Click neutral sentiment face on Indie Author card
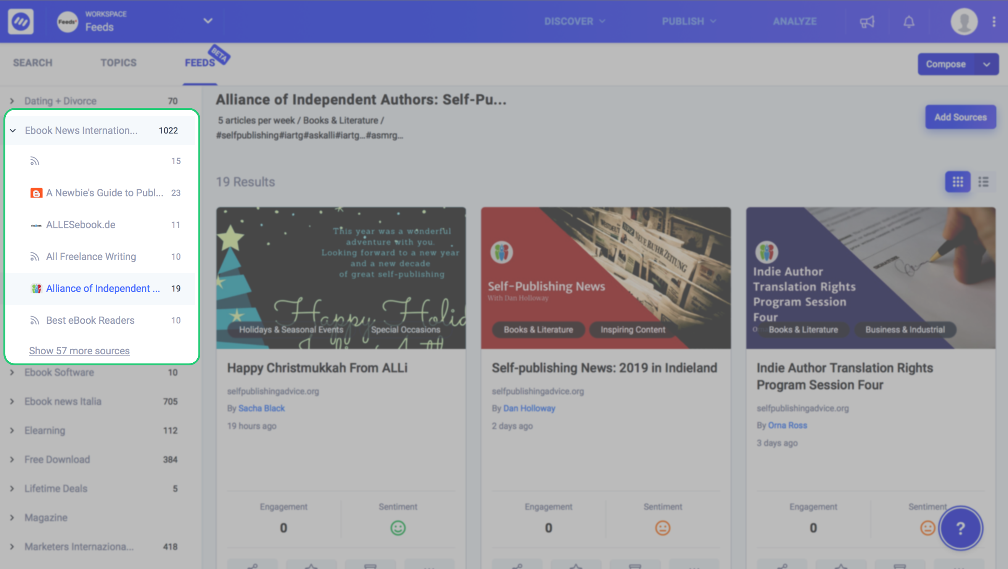The height and width of the screenshot is (569, 1008). pyautogui.click(x=927, y=528)
